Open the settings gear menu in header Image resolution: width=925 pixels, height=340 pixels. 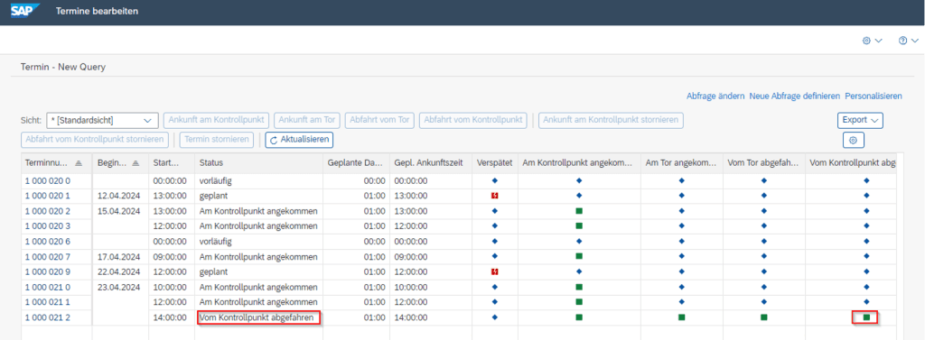tap(872, 41)
